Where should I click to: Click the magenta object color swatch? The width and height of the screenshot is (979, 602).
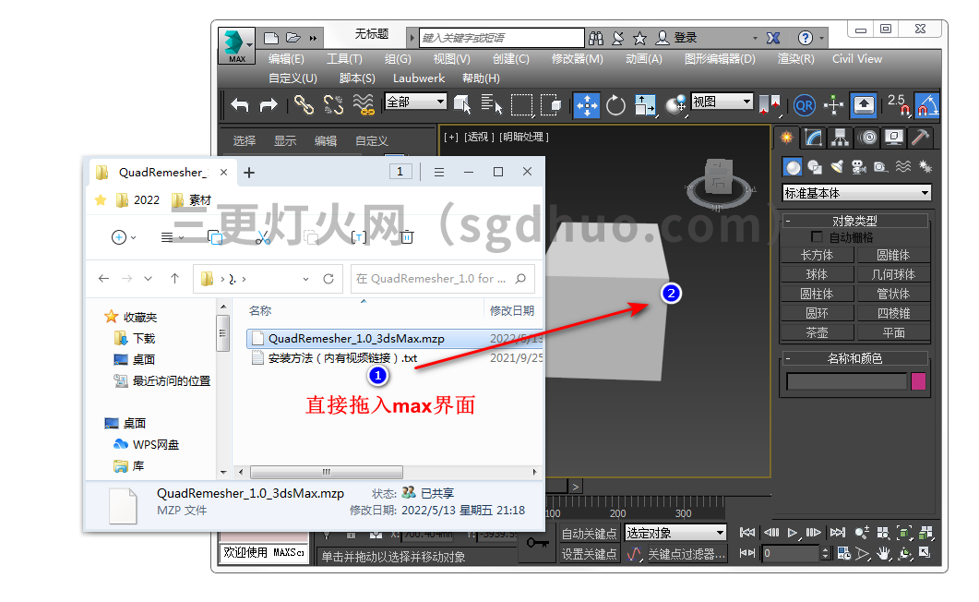[x=918, y=381]
